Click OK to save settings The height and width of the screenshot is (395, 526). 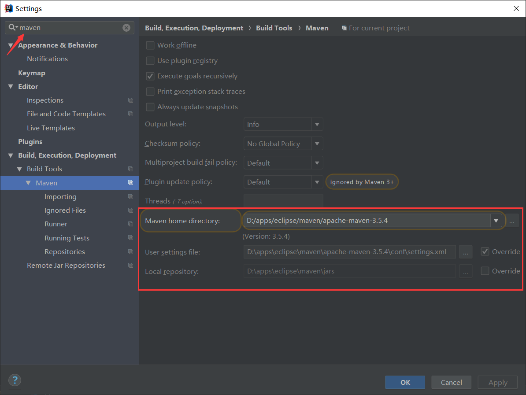[405, 382]
